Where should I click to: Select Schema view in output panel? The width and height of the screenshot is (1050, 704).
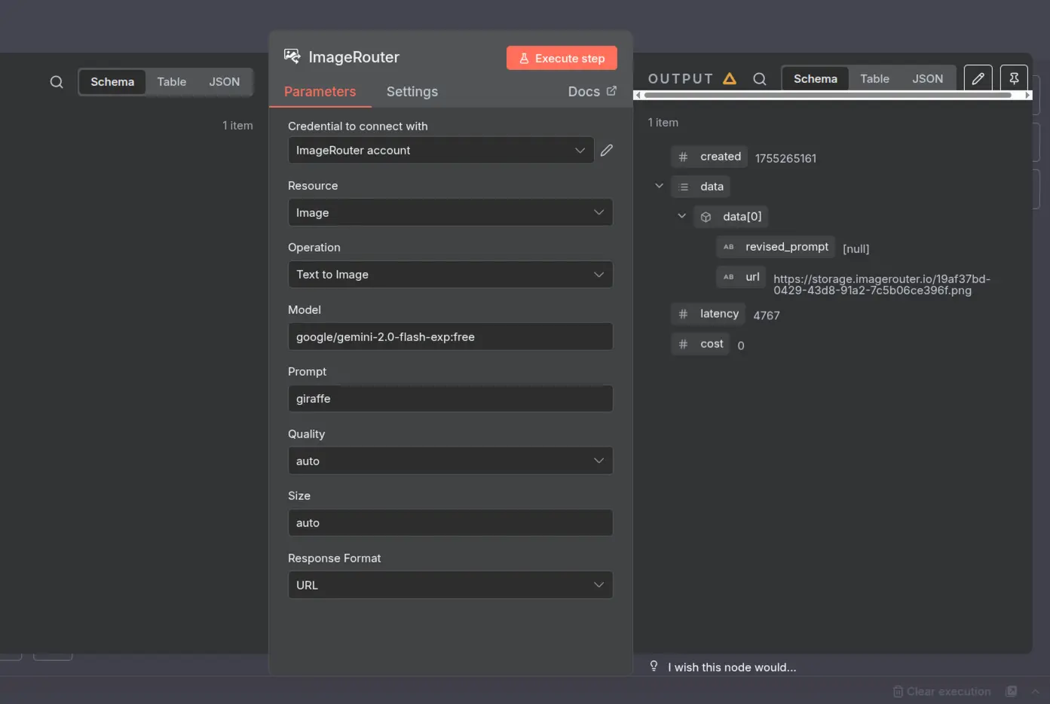point(816,79)
